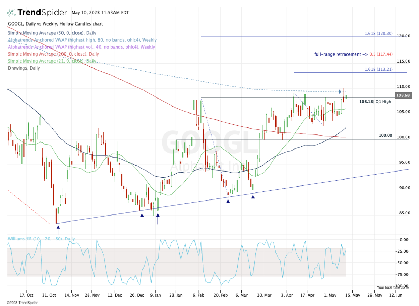This screenshot has width=419, height=306.
Task: Click the TrendSpider logo icon
Action: [11, 13]
